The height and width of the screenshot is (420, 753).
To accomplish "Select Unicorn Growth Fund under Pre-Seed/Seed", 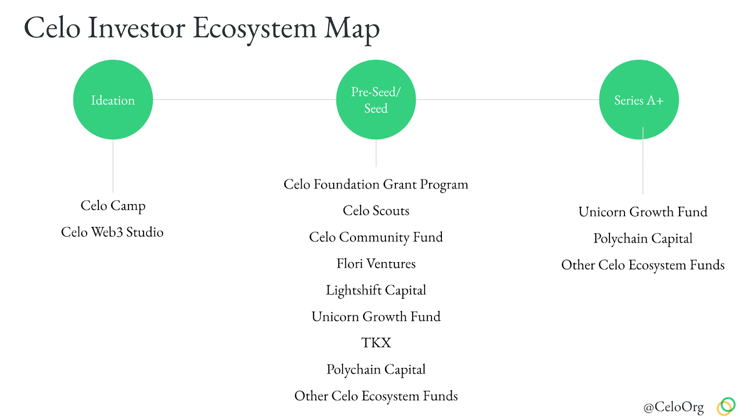I will coord(376,317).
